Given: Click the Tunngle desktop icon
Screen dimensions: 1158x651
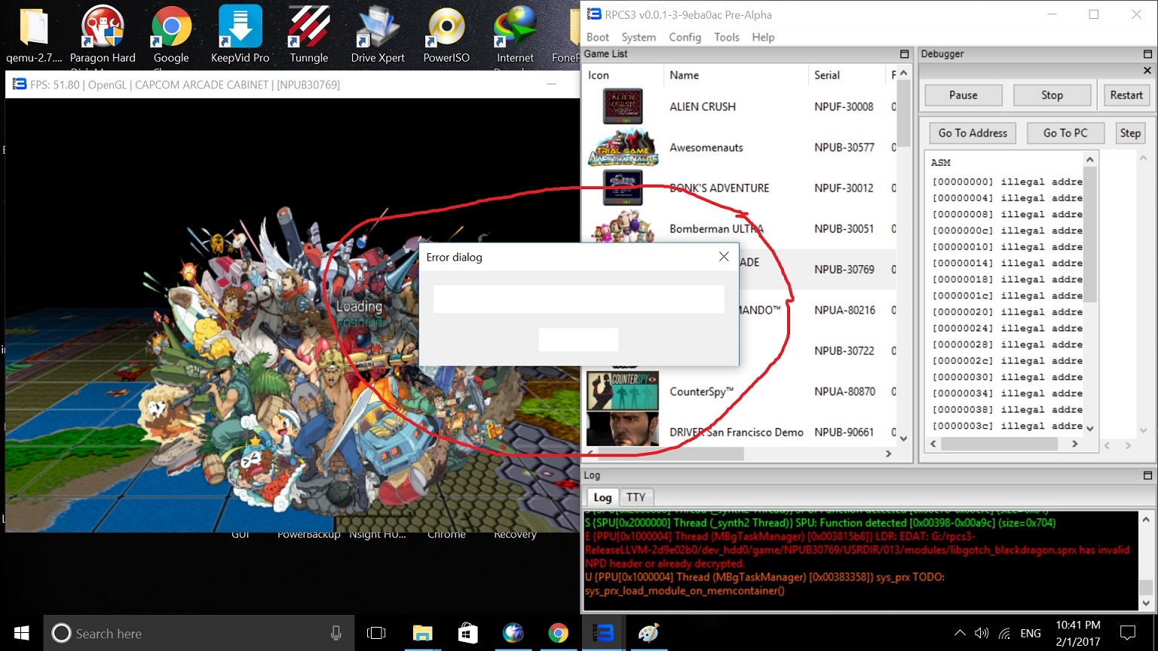Looking at the screenshot, I should 309,35.
